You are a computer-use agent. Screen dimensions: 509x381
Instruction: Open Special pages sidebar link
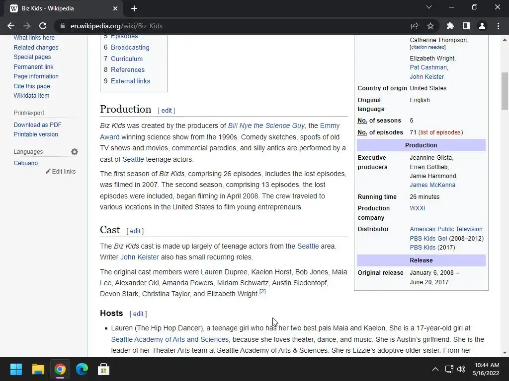click(32, 57)
